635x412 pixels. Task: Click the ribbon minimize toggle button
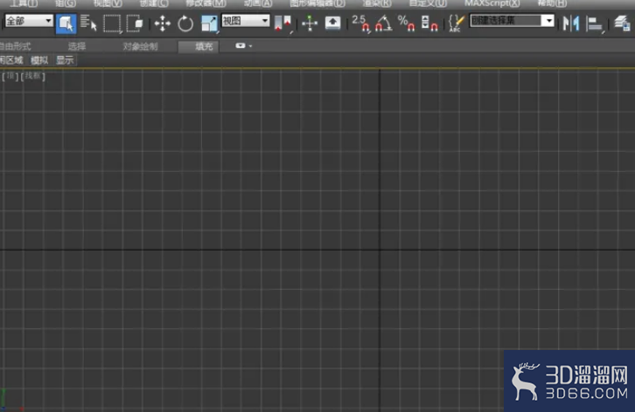(x=241, y=45)
